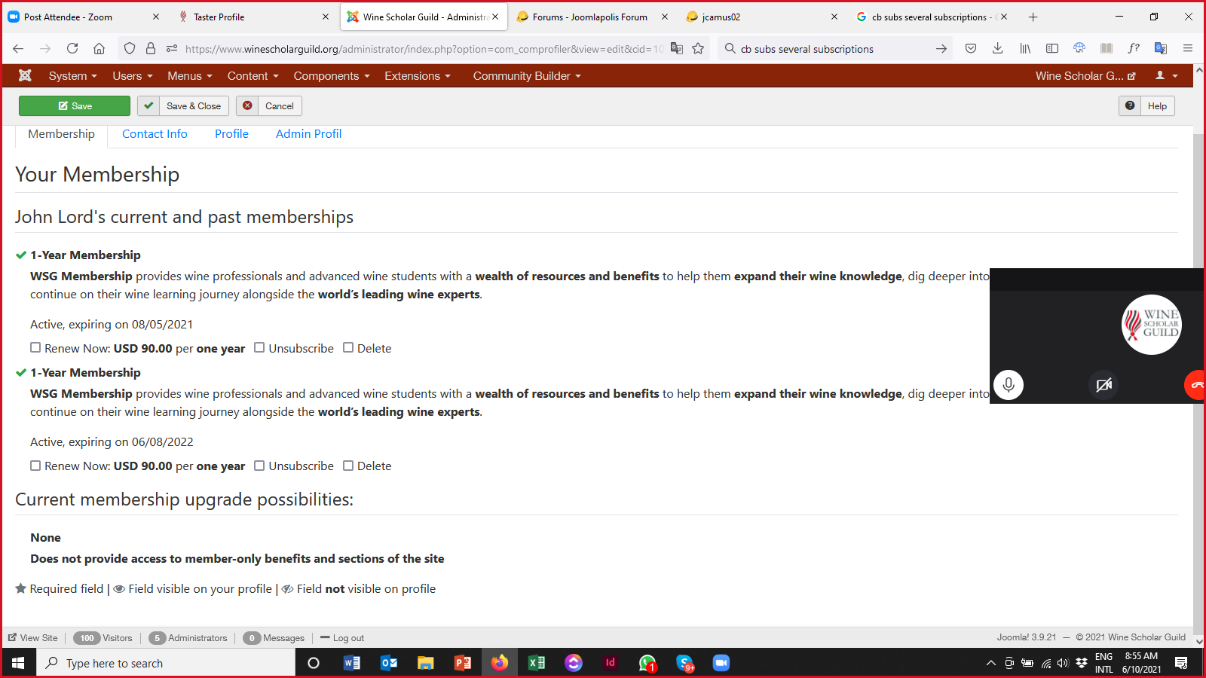The height and width of the screenshot is (678, 1206).
Task: Check Unsubscribe for membership expiring 08/05/2021
Action: tap(259, 348)
